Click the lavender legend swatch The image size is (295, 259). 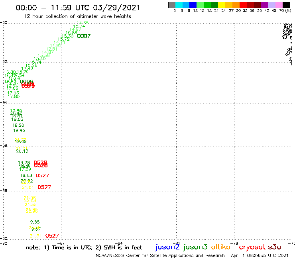(271, 5)
